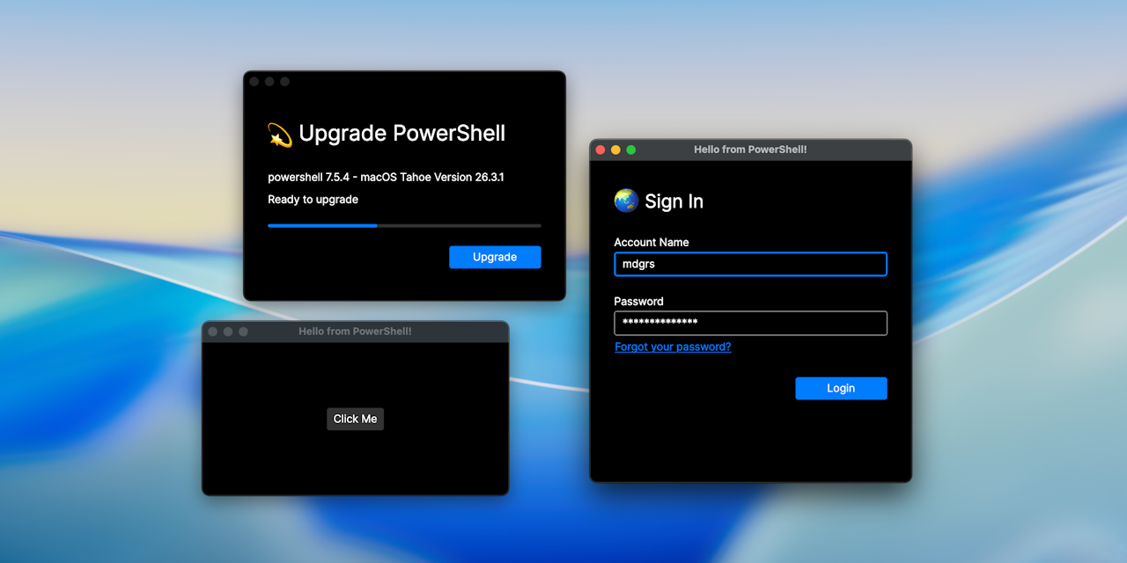Click the upgrade progress bar

(x=404, y=226)
